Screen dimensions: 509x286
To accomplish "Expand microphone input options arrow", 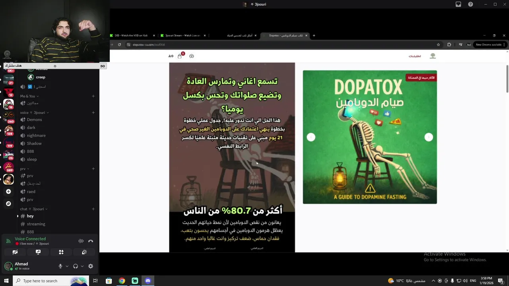I will [x=67, y=266].
